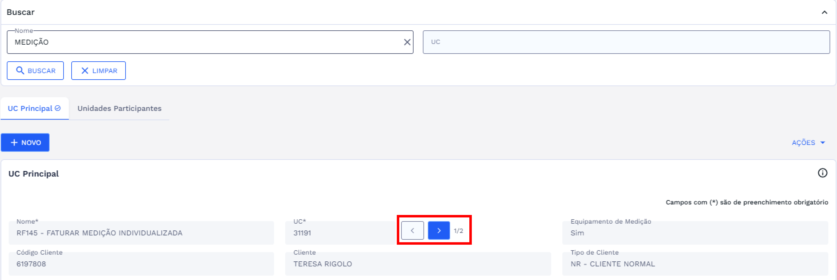The image size is (837, 280).
Task: Open the AÇÕES dropdown menu
Action: 808,142
